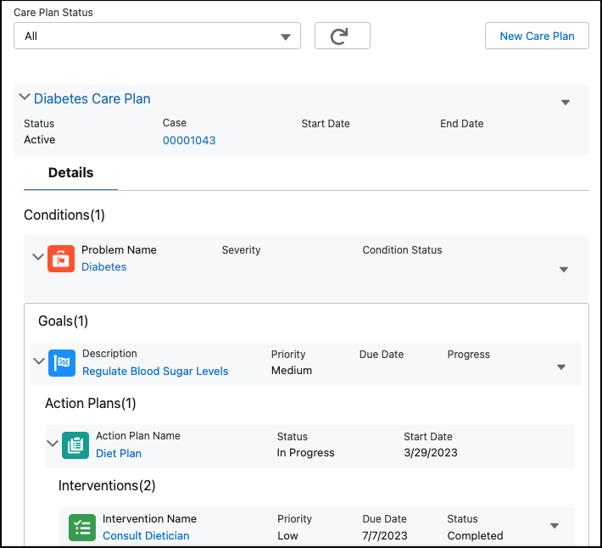602x548 pixels.
Task: Open Consult Dietician actions menu
Action: coord(555,526)
